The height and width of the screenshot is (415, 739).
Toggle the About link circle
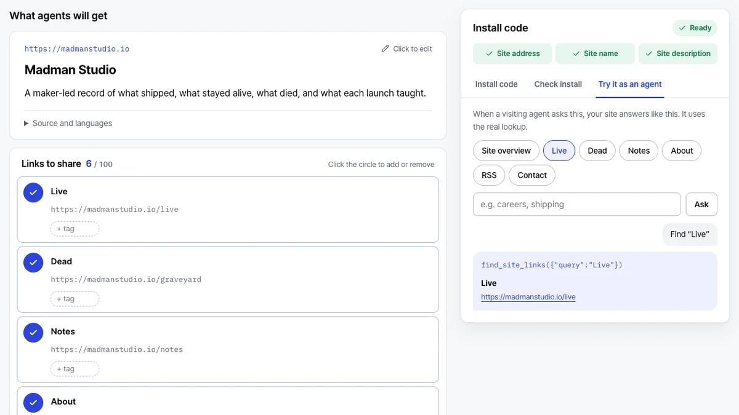(x=33, y=402)
